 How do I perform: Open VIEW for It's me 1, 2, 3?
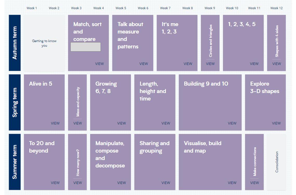188,64
